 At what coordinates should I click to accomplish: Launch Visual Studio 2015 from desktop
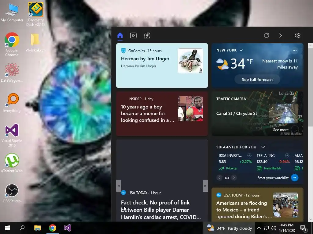pyautogui.click(x=12, y=135)
